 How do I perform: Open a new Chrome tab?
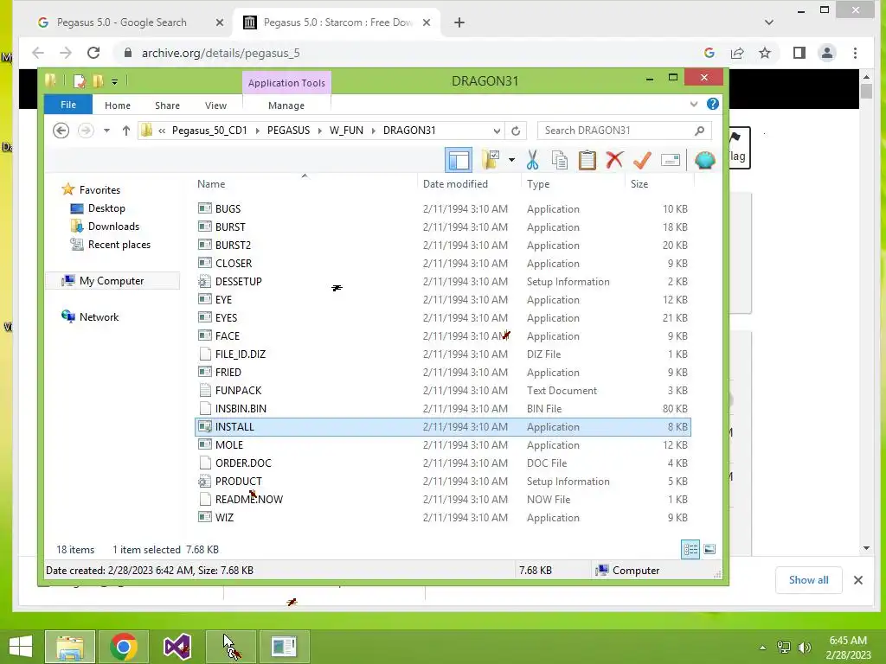coord(459,22)
